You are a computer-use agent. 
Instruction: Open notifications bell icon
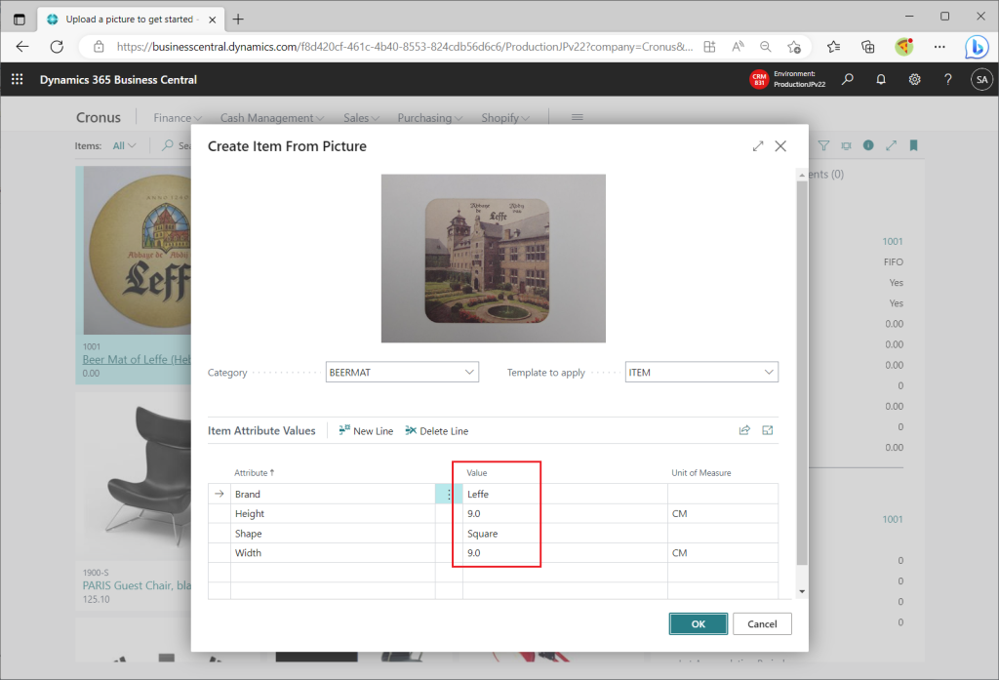(881, 79)
